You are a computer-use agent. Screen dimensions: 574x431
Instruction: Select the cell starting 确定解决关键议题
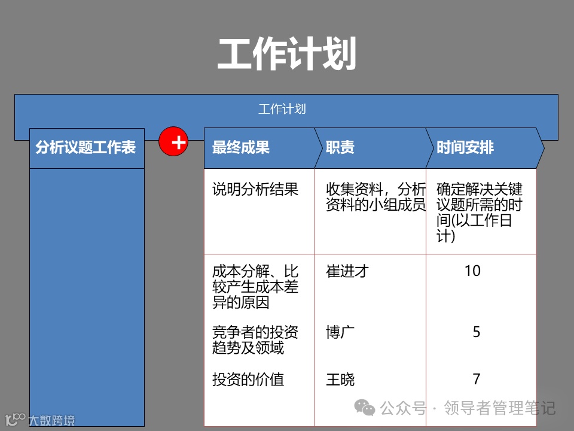(481, 211)
